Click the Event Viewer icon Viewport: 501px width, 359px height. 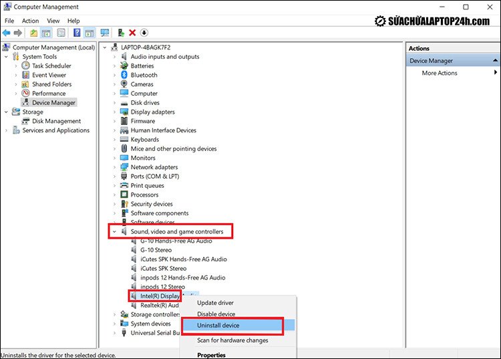point(25,75)
